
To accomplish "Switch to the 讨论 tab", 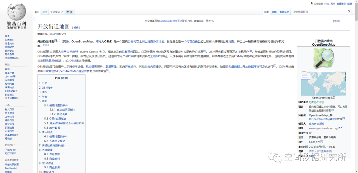I will [x=45, y=12].
